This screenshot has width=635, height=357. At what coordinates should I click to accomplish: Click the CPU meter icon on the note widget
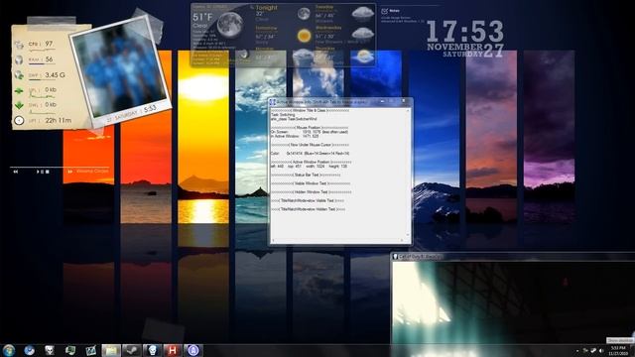(x=19, y=45)
